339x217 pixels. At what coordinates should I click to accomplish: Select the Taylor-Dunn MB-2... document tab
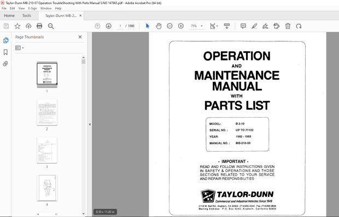click(61, 16)
